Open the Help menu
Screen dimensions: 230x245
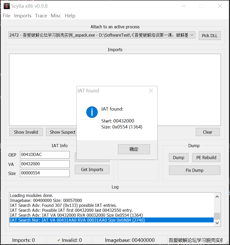pyautogui.click(x=70, y=16)
